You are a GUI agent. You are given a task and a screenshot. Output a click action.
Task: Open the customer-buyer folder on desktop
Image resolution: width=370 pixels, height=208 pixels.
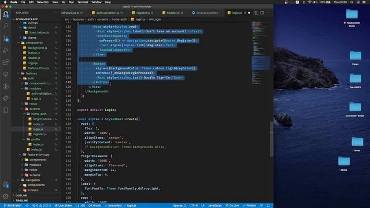[355, 109]
